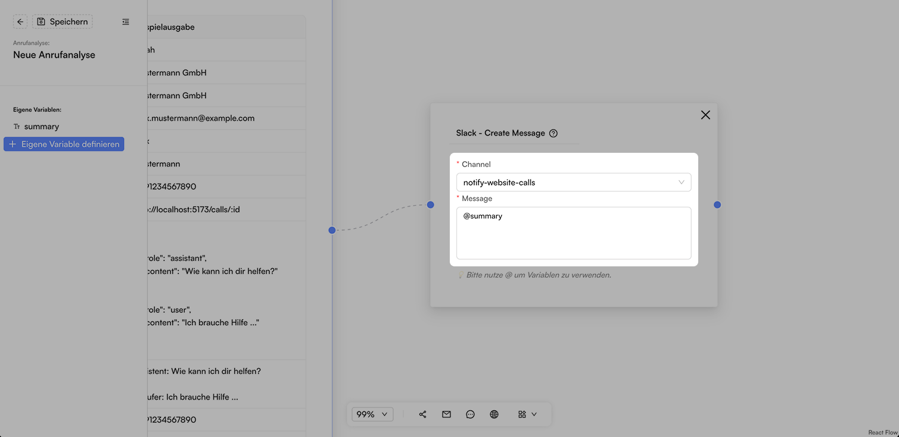This screenshot has width=899, height=437.
Task: Click the chat message icon in toolbar
Action: pos(470,414)
